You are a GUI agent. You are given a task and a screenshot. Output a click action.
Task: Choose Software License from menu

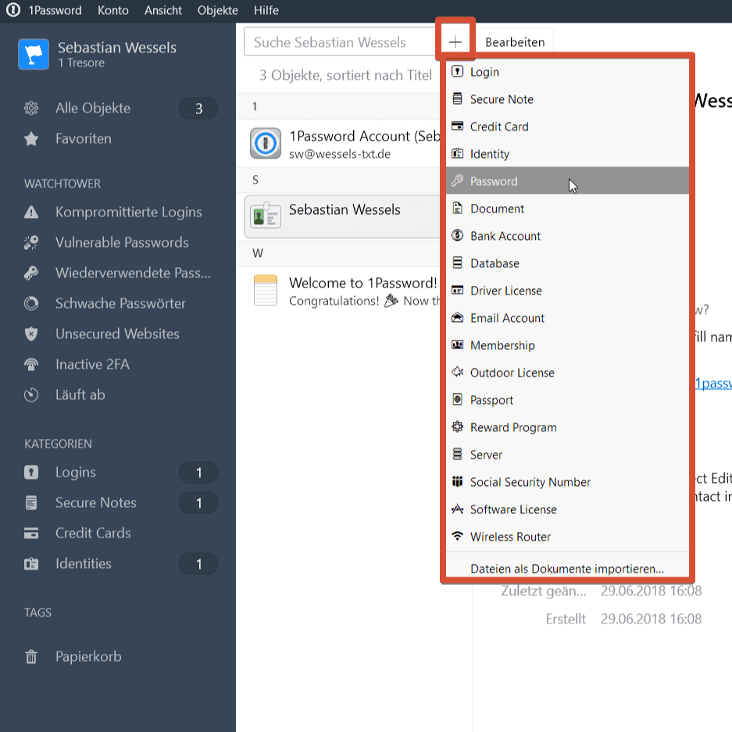click(567, 509)
